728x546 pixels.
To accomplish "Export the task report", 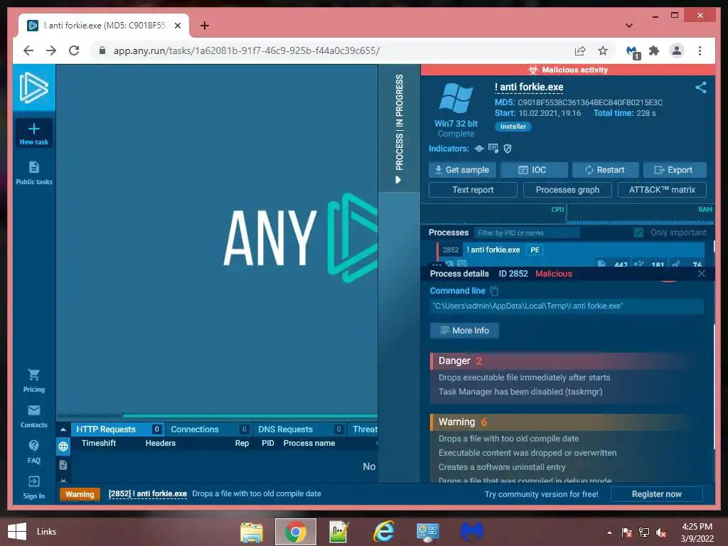I will [675, 170].
